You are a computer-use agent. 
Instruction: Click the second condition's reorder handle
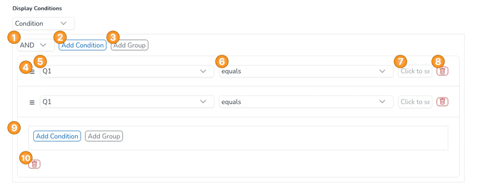point(32,102)
